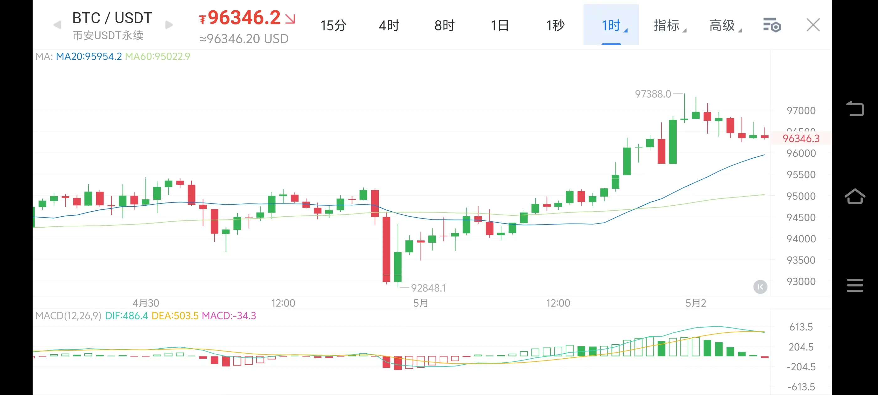Tap the DIF:486.4 value
Viewport: 878px width, 395px height.
click(126, 316)
